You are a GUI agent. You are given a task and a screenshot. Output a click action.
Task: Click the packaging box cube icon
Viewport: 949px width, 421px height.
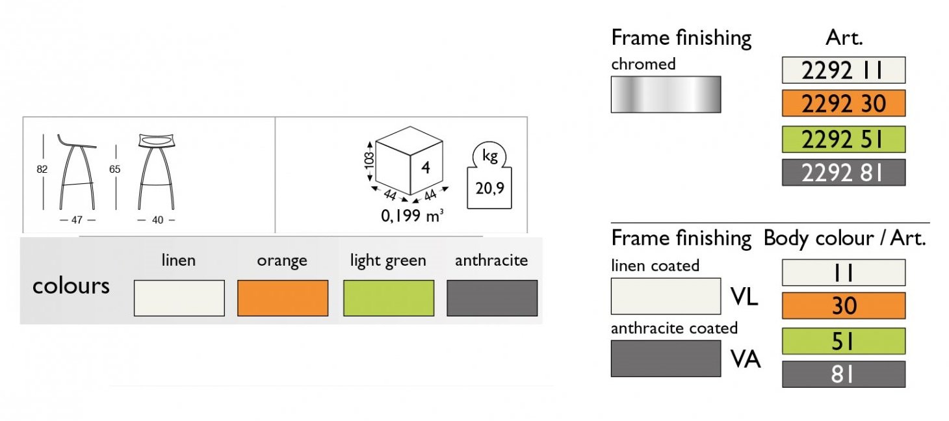pos(409,164)
